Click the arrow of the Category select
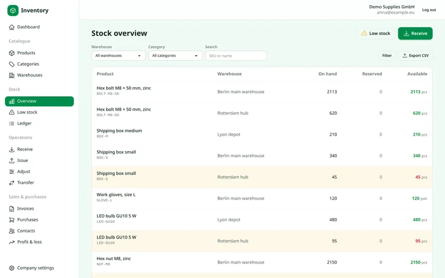Screen dimensions: 445x278 click(x=196, y=56)
